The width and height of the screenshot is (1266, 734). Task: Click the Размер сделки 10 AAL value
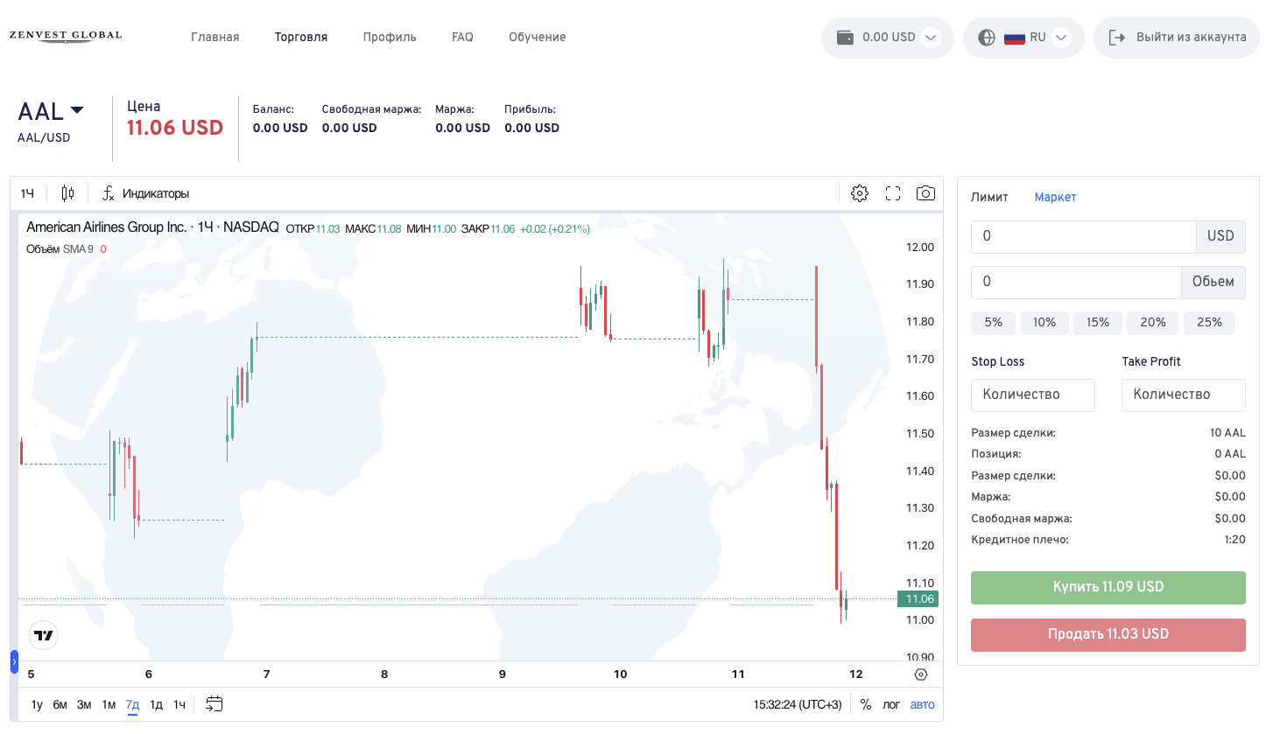tap(1227, 433)
